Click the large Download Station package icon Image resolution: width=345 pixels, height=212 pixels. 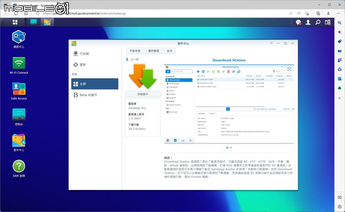click(x=143, y=76)
